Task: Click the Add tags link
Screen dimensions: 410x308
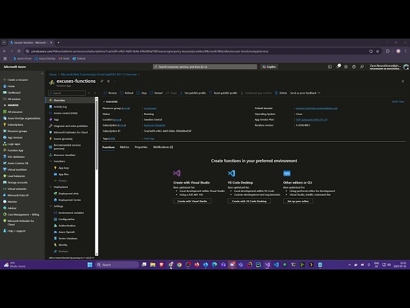Action: [x=149, y=139]
